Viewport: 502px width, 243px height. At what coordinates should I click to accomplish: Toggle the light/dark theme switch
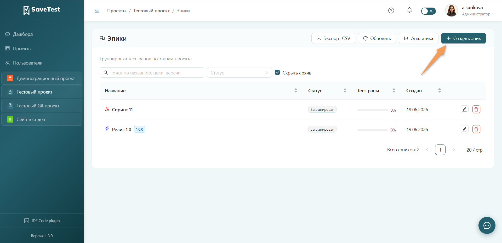[428, 11]
